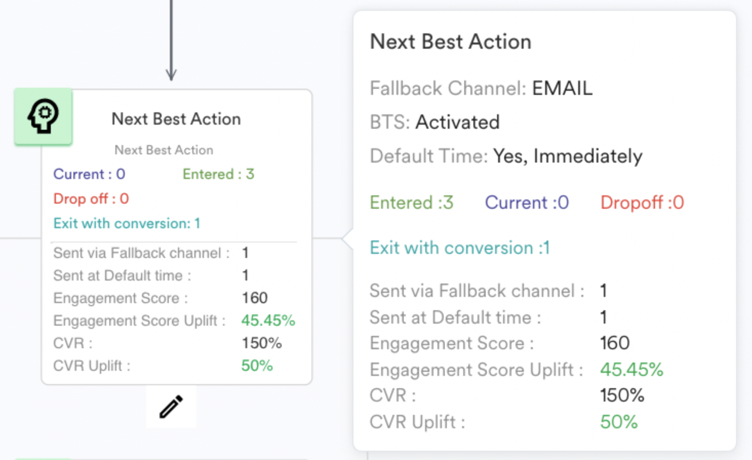Click the 'Entered : 3' count in the node card

click(x=219, y=174)
